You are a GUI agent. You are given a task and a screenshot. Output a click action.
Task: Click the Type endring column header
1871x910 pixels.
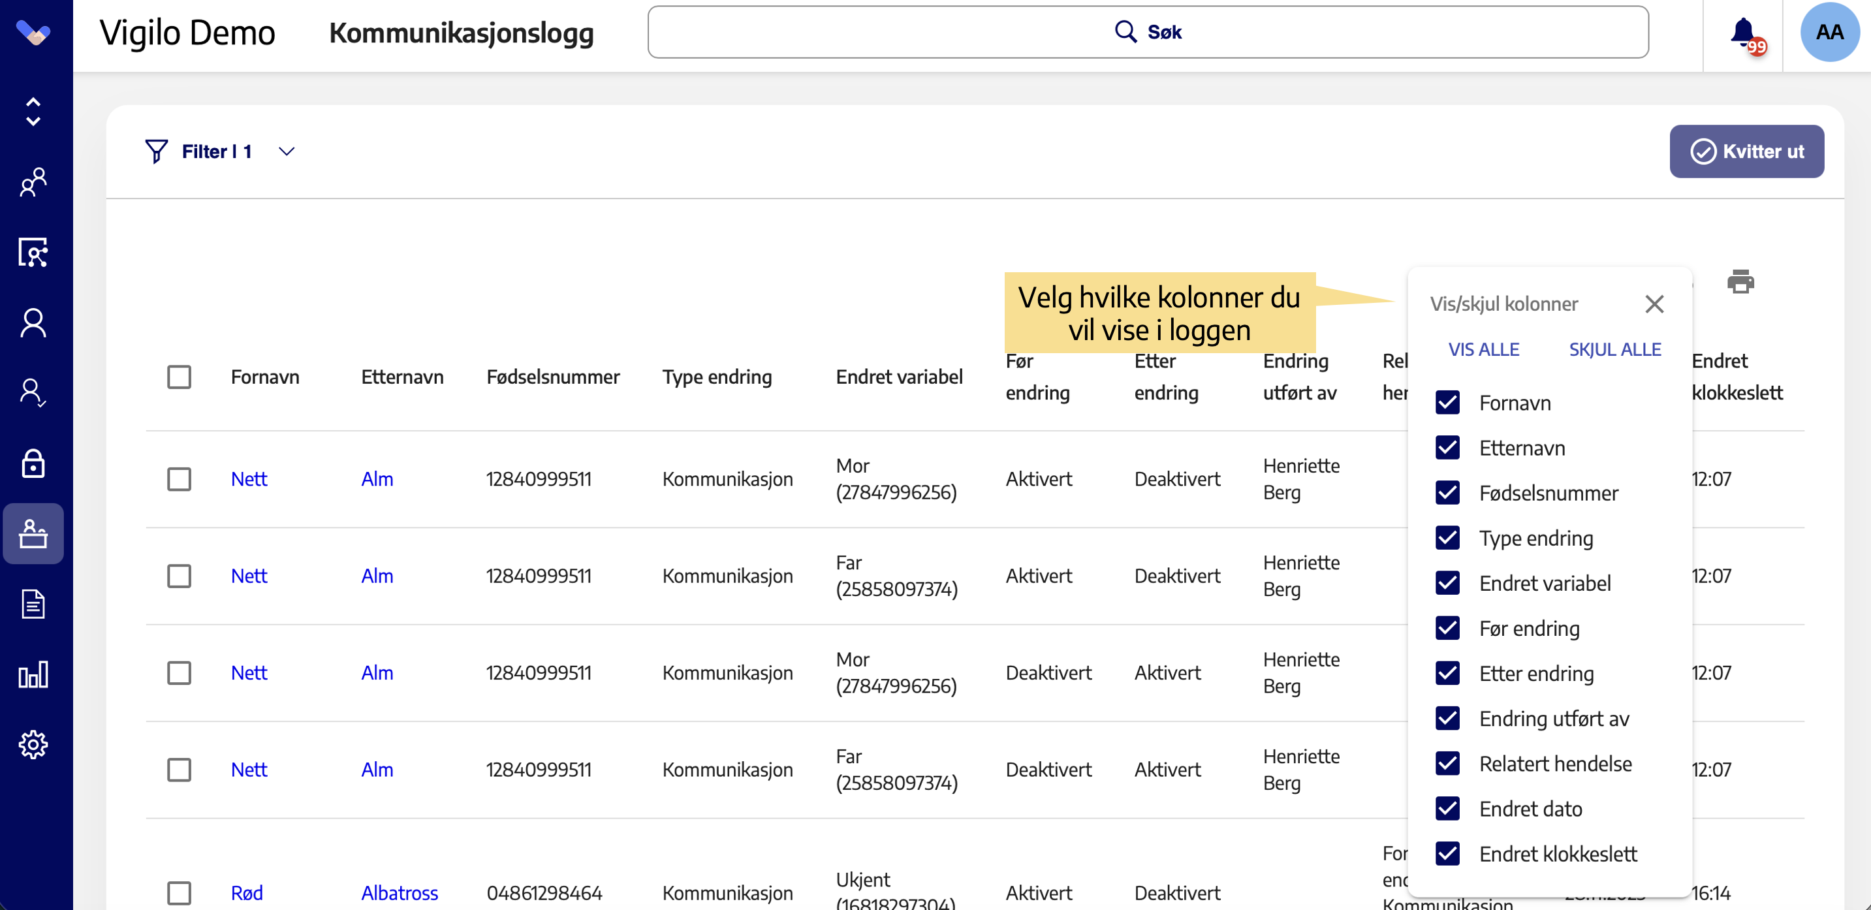717,377
